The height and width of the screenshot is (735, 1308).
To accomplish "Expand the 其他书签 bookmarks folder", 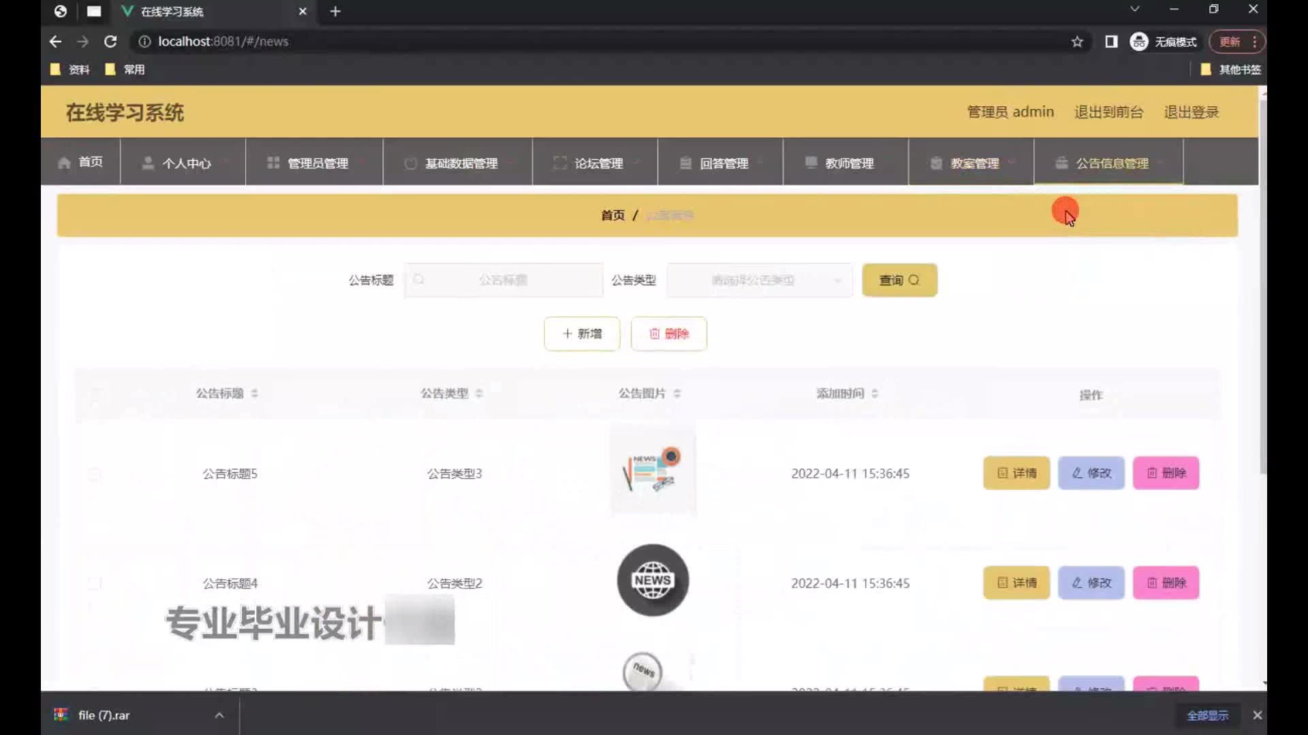I will pos(1231,69).
